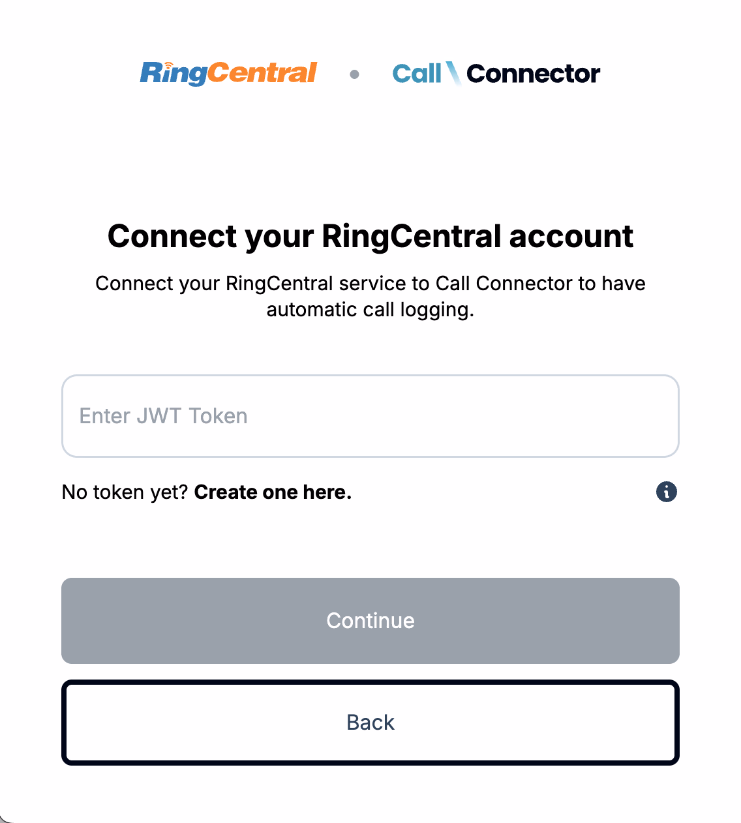Click Create one here link

(272, 492)
